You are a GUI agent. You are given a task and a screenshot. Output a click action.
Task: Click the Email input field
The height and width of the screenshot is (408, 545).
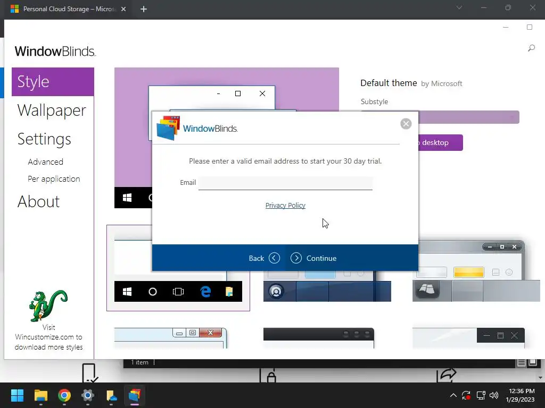pyautogui.click(x=285, y=183)
